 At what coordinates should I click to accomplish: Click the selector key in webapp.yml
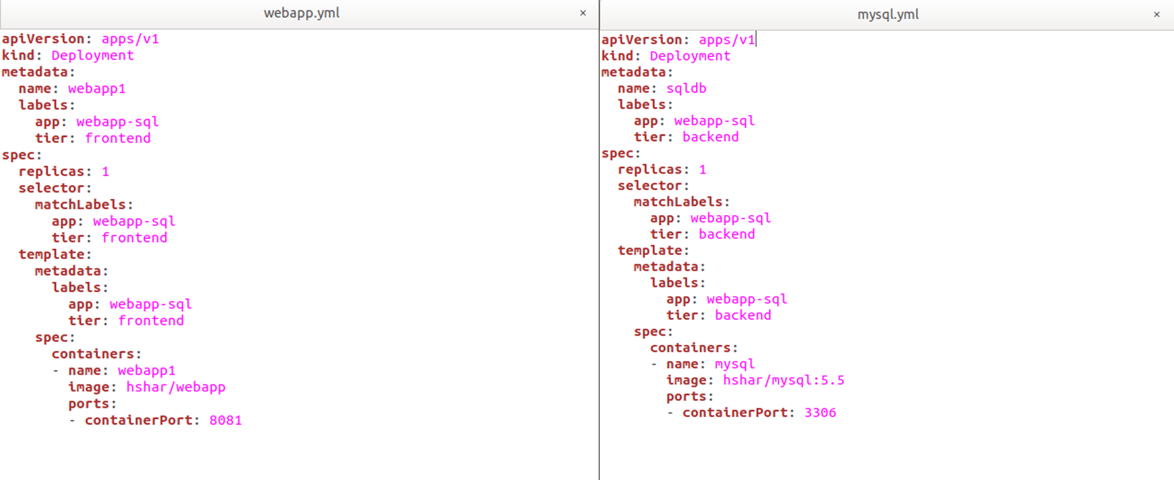click(x=51, y=188)
